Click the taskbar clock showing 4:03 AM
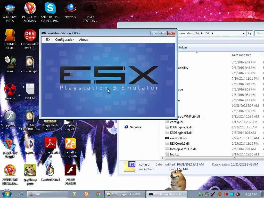The width and height of the screenshot is (264, 198). tap(251, 194)
